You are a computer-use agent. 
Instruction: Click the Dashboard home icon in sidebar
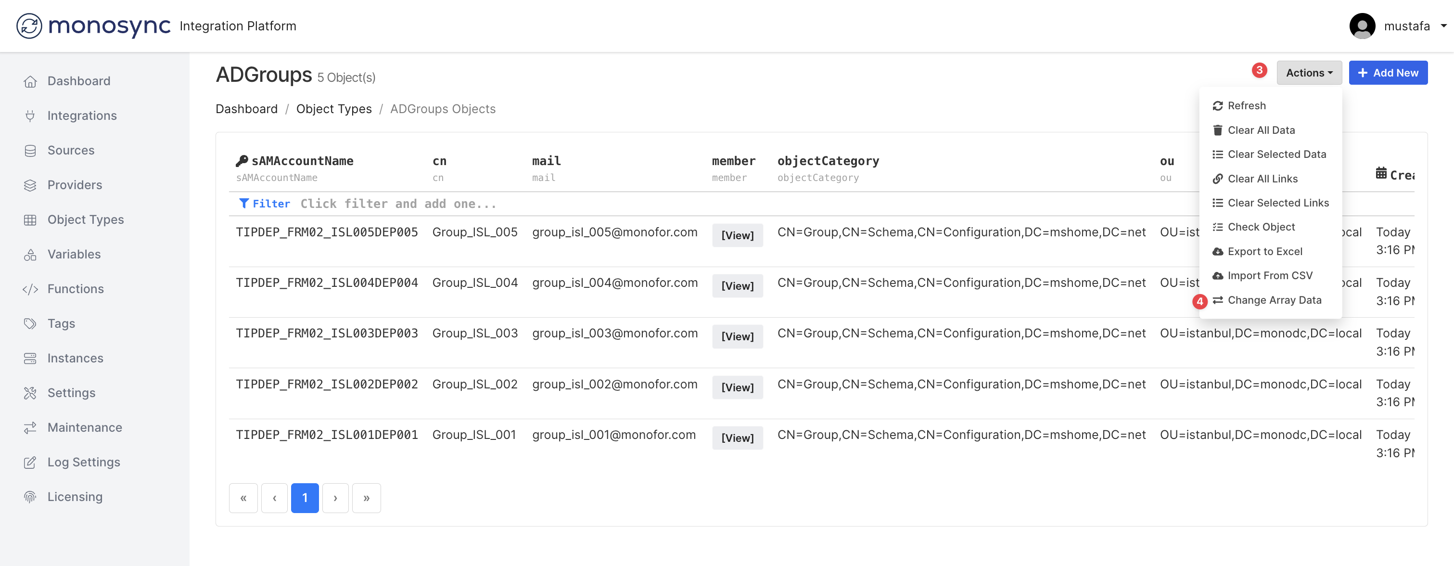30,81
